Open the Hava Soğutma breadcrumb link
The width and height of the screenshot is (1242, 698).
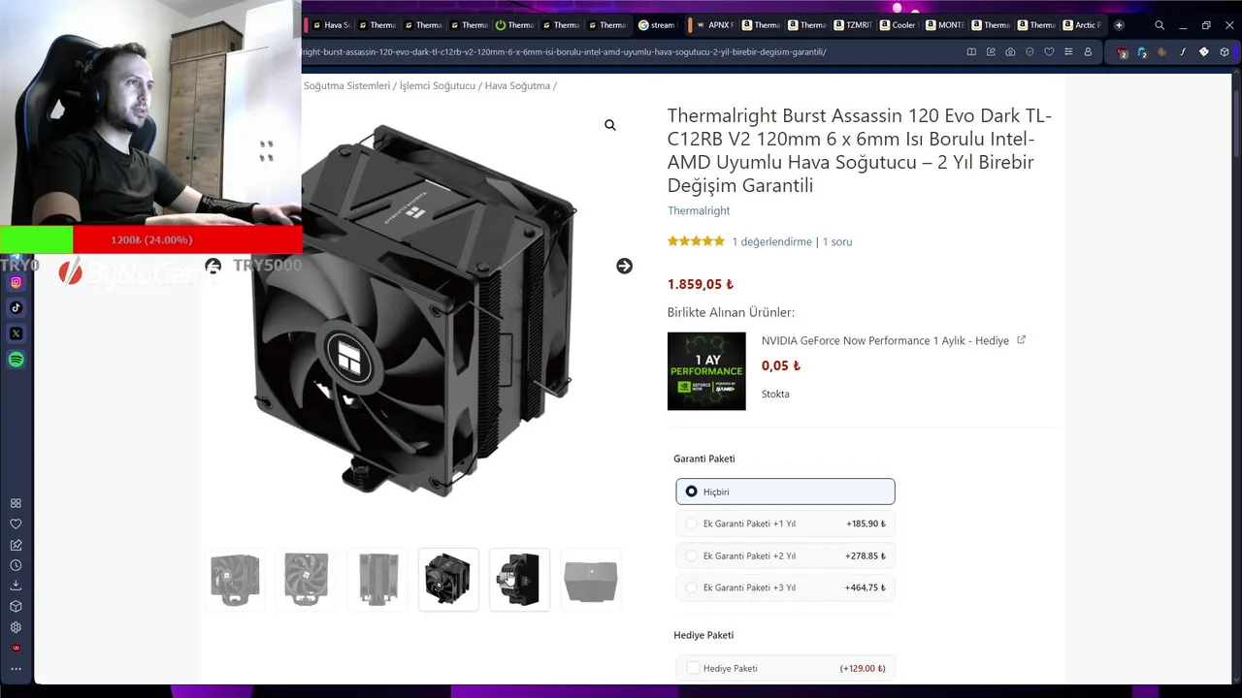pos(517,85)
